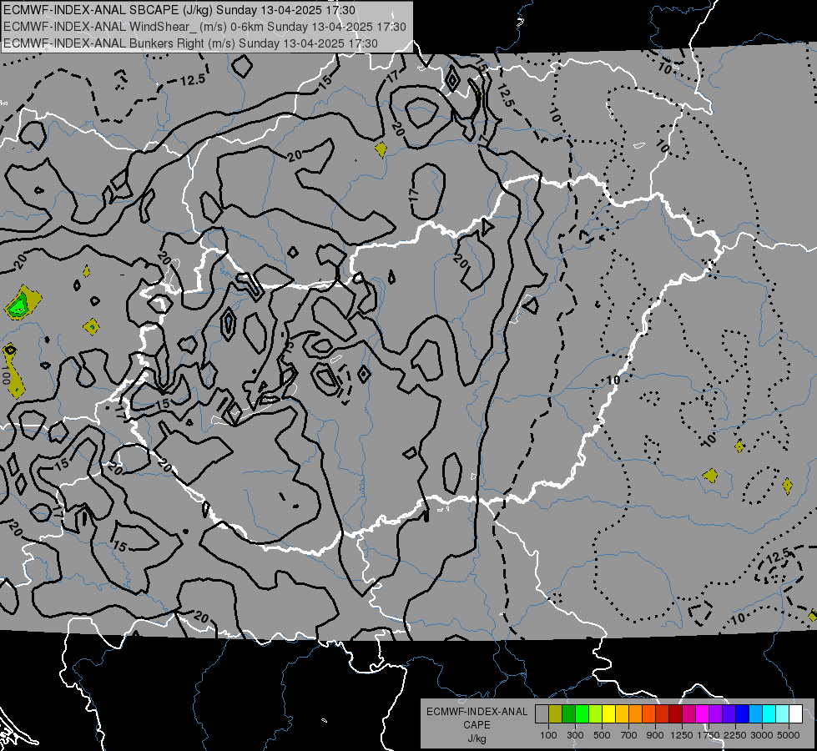Viewport: 817px width, 751px height.
Task: Select the gray swatch in CAPE legend
Action: 542,714
